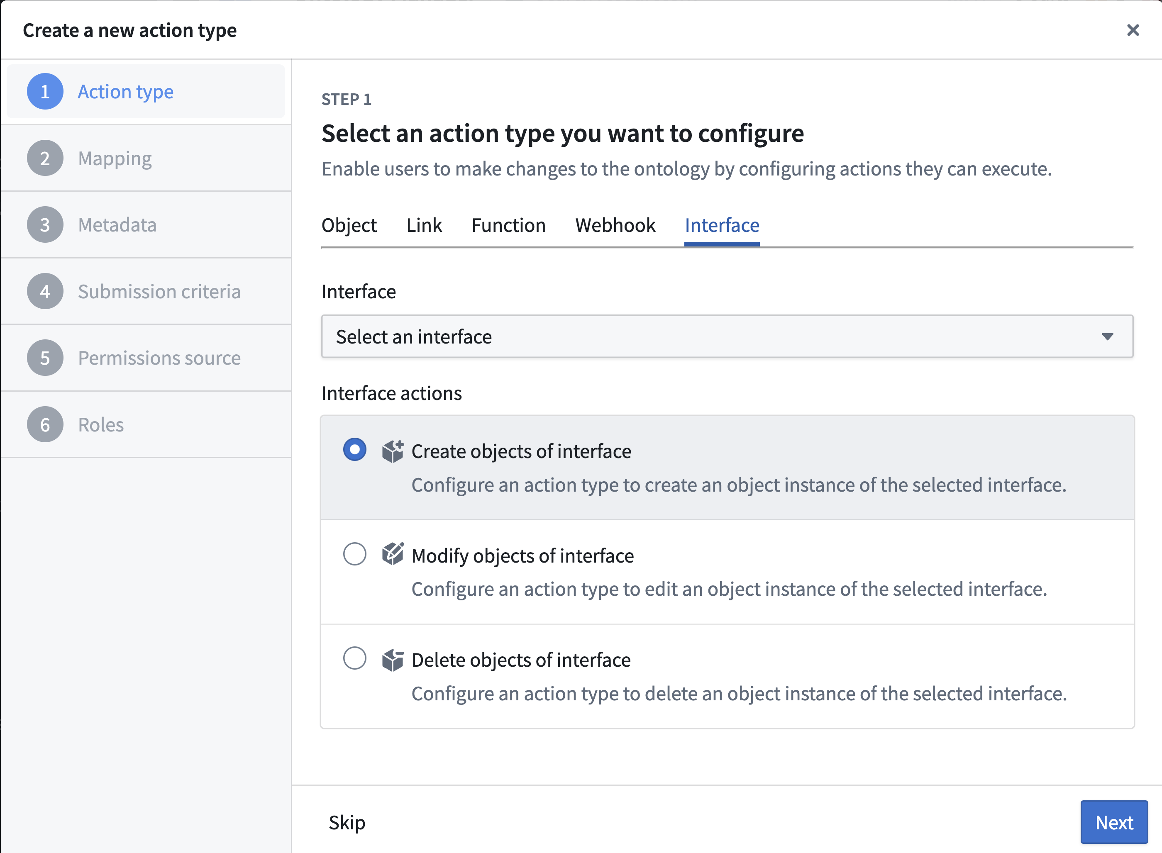
Task: Click the Next button
Action: [x=1113, y=822]
